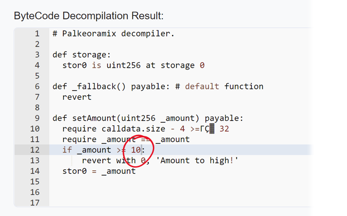Click the circled number 10 in the if condition

(136, 150)
